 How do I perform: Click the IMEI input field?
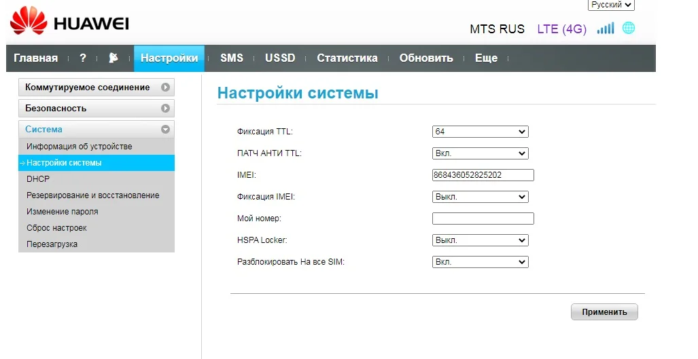click(x=483, y=175)
